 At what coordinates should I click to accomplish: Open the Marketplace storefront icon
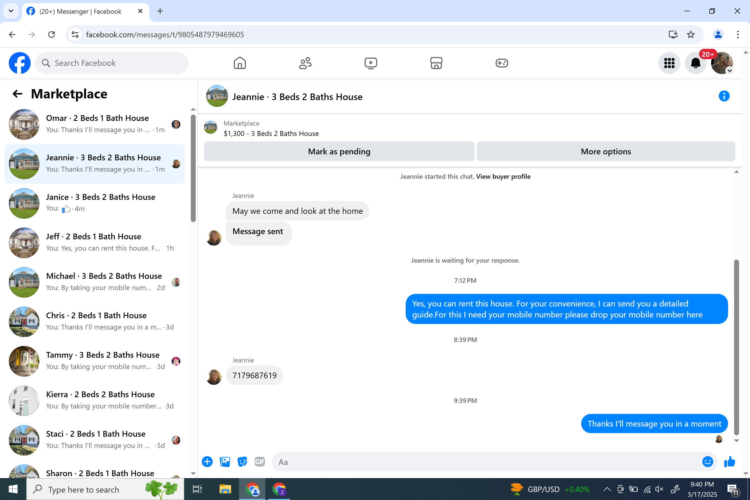click(436, 63)
